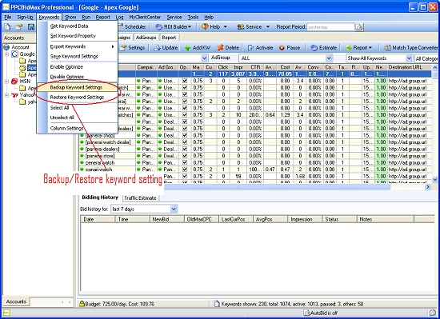This screenshot has height=319, width=440.
Task: Click the open folder toolbar icon
Action: [19, 27]
